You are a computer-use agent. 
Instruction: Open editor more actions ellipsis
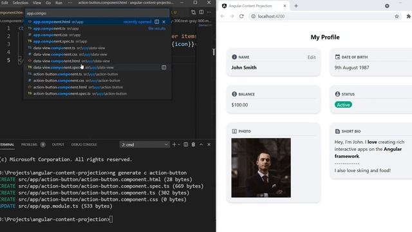click(x=209, y=12)
